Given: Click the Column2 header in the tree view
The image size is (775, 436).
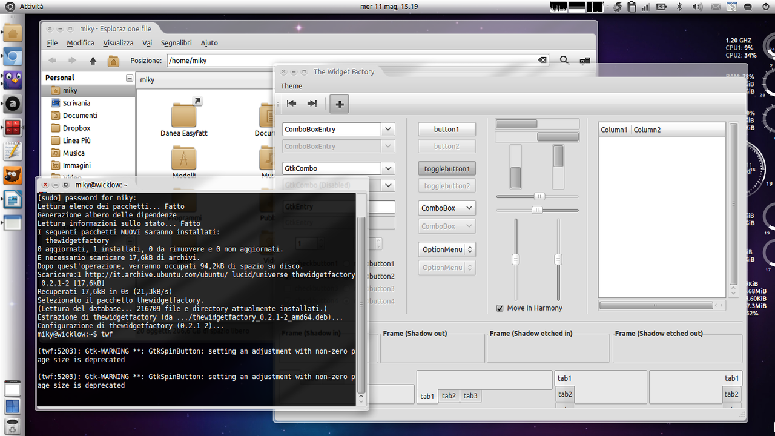Looking at the screenshot, I should coord(647,130).
